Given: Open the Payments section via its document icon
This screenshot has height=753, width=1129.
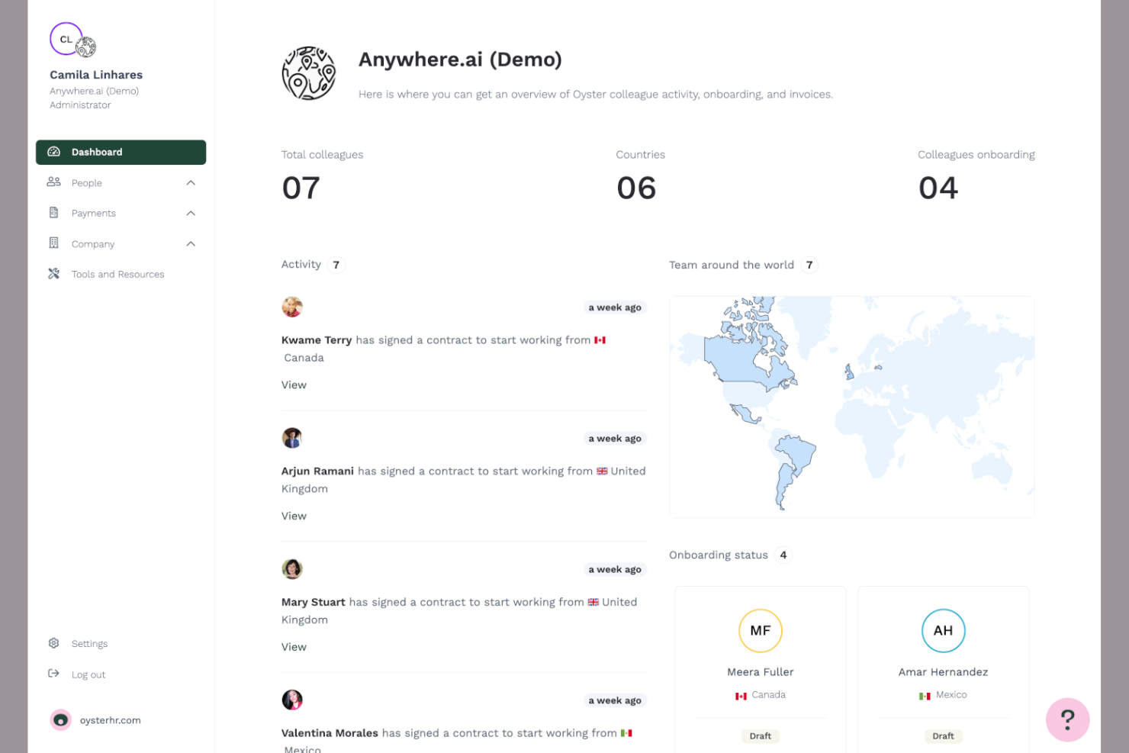Looking at the screenshot, I should (53, 213).
